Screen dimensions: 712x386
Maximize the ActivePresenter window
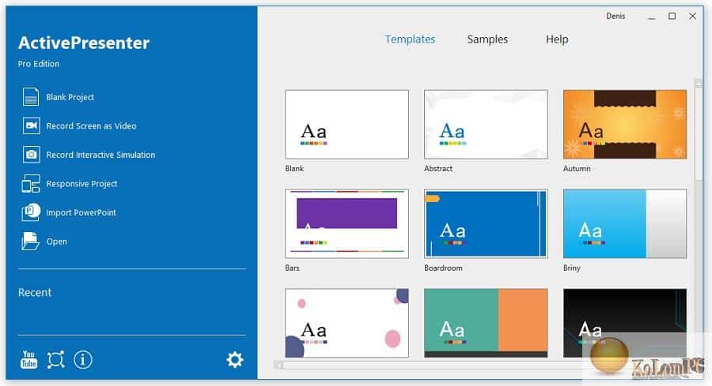click(672, 16)
